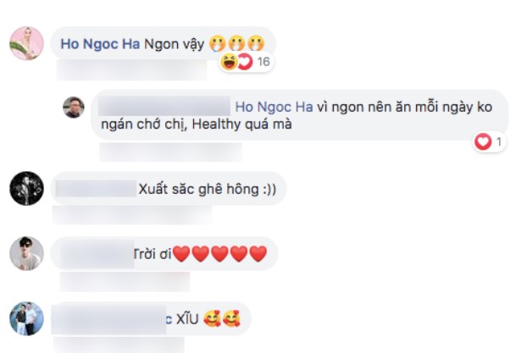The width and height of the screenshot is (527, 353).
Task: Click the third masked emoji after Ngon vậy
Action: click(x=256, y=44)
